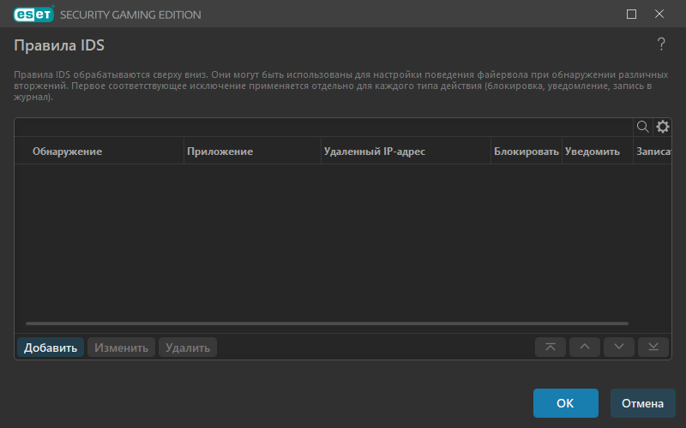Sort by Уведомить column header
The height and width of the screenshot is (428, 686).
[598, 152]
